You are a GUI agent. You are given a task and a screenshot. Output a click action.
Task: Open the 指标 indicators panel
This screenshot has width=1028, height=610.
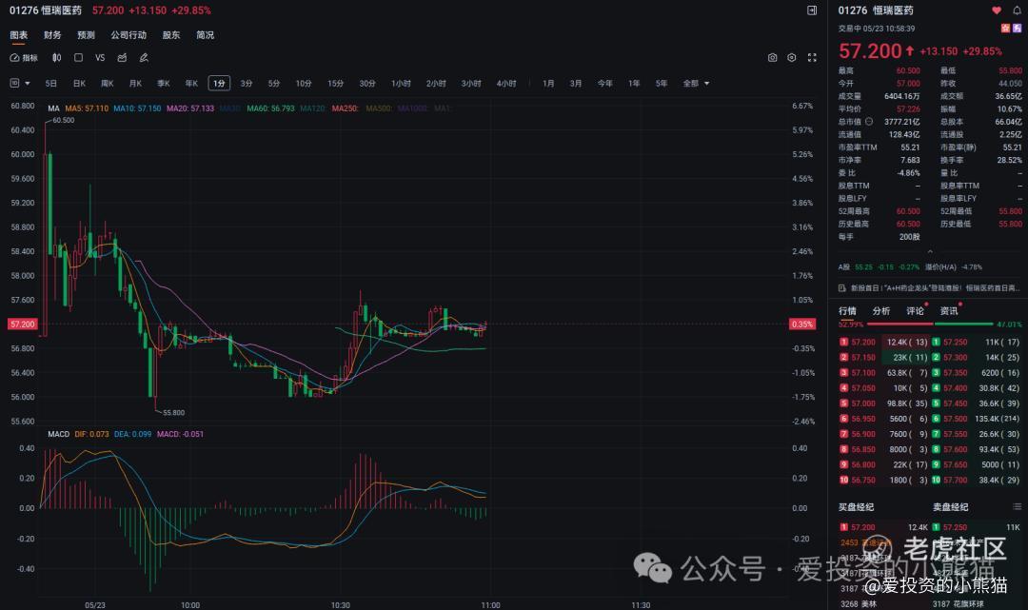[x=24, y=58]
